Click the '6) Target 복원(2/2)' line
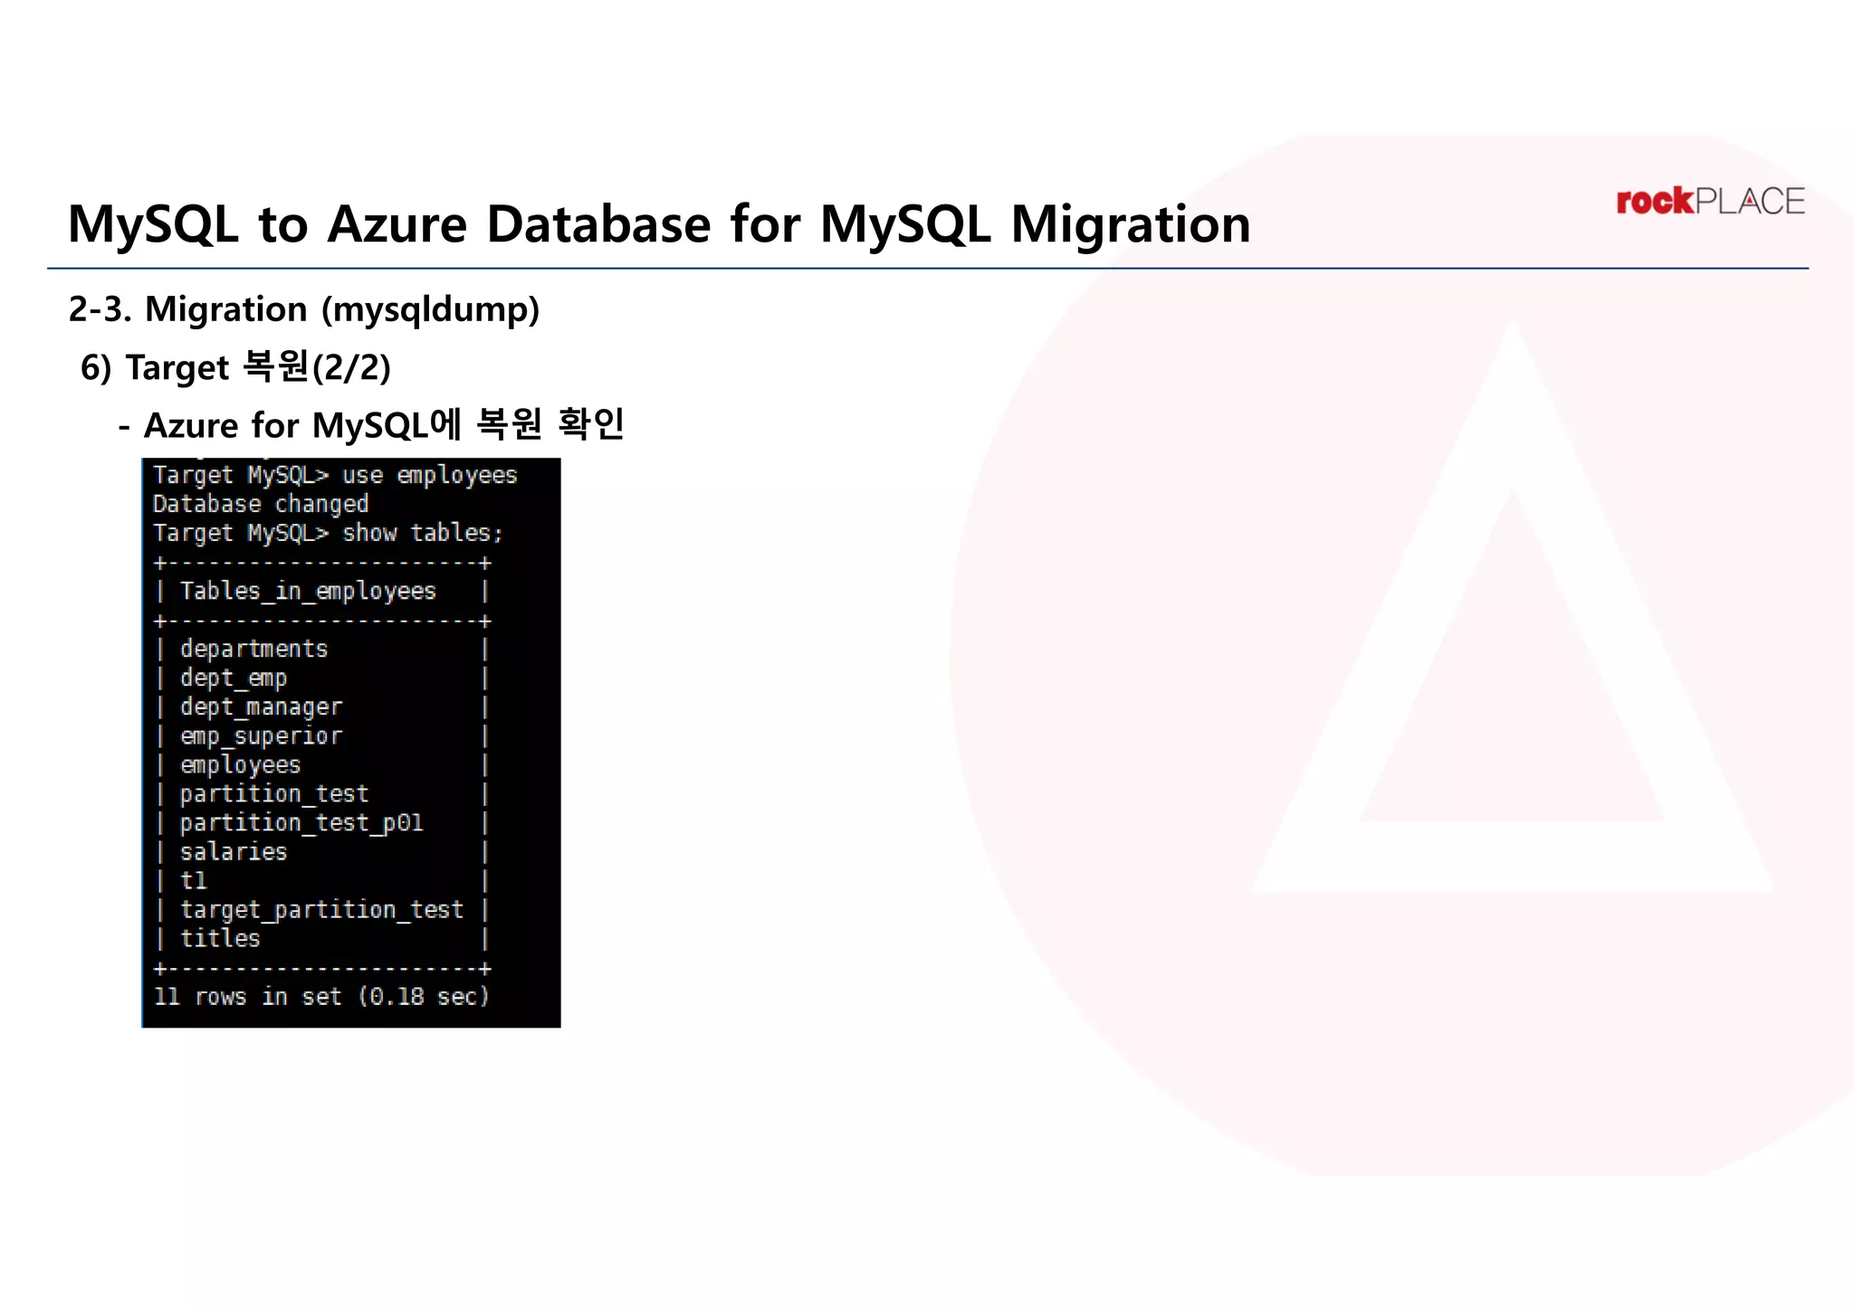1854x1309 pixels. click(x=235, y=367)
